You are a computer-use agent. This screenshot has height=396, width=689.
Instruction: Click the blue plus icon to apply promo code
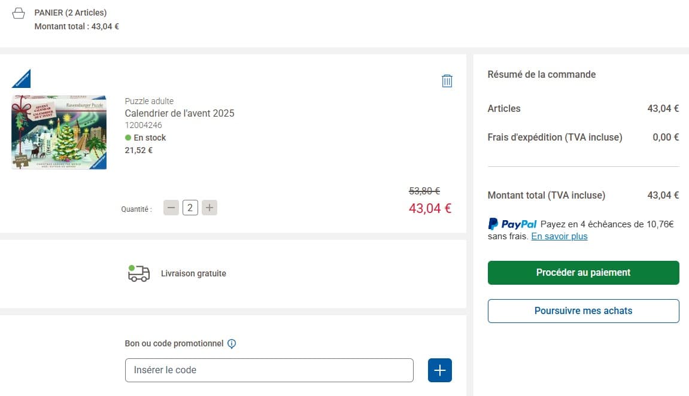[x=440, y=370]
